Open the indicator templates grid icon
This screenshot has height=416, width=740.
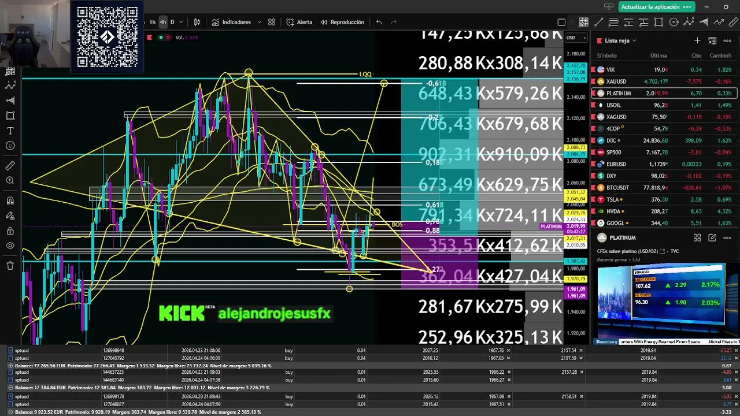[x=272, y=22]
